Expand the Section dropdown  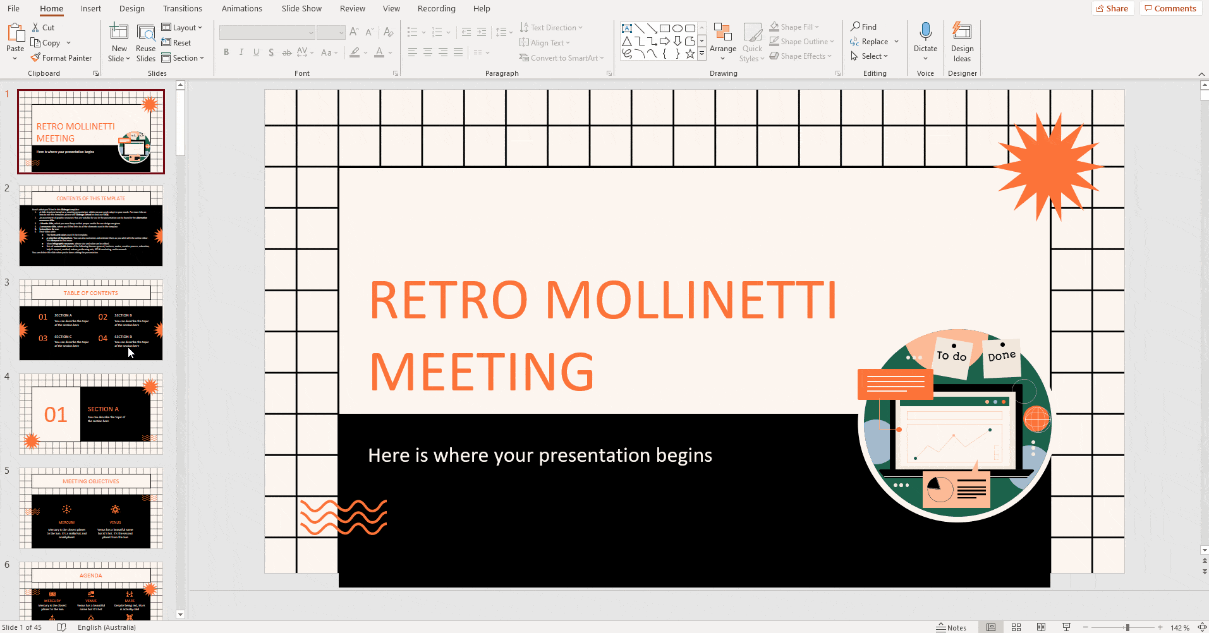pyautogui.click(x=183, y=57)
